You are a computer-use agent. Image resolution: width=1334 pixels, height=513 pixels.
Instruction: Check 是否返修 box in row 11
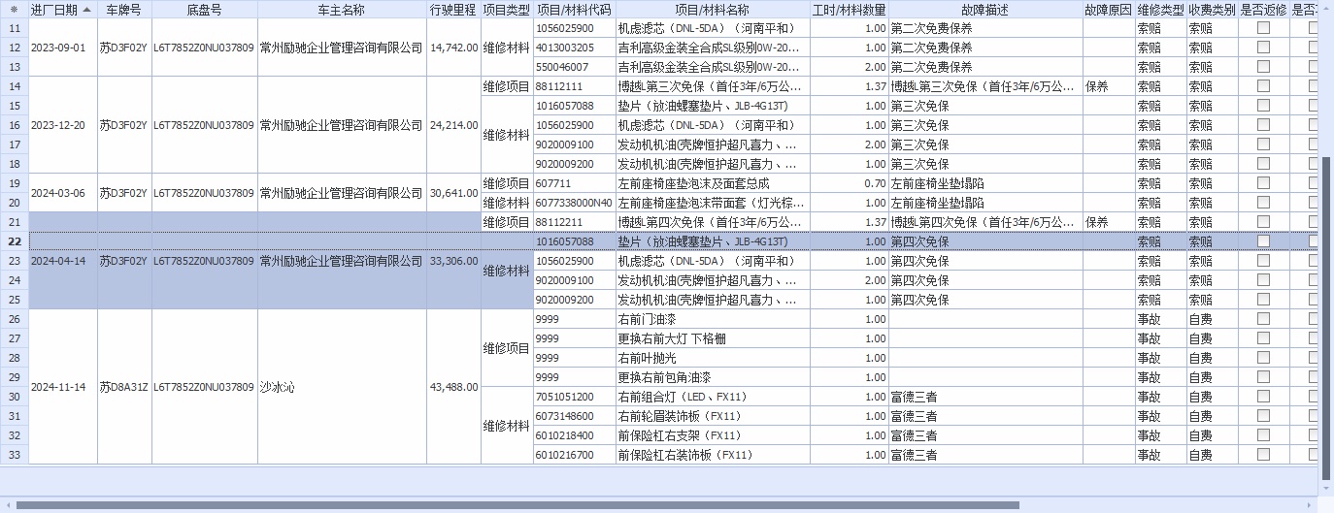[x=1264, y=28]
